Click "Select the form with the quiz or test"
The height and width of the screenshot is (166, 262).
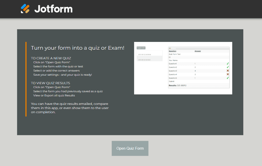58,66
